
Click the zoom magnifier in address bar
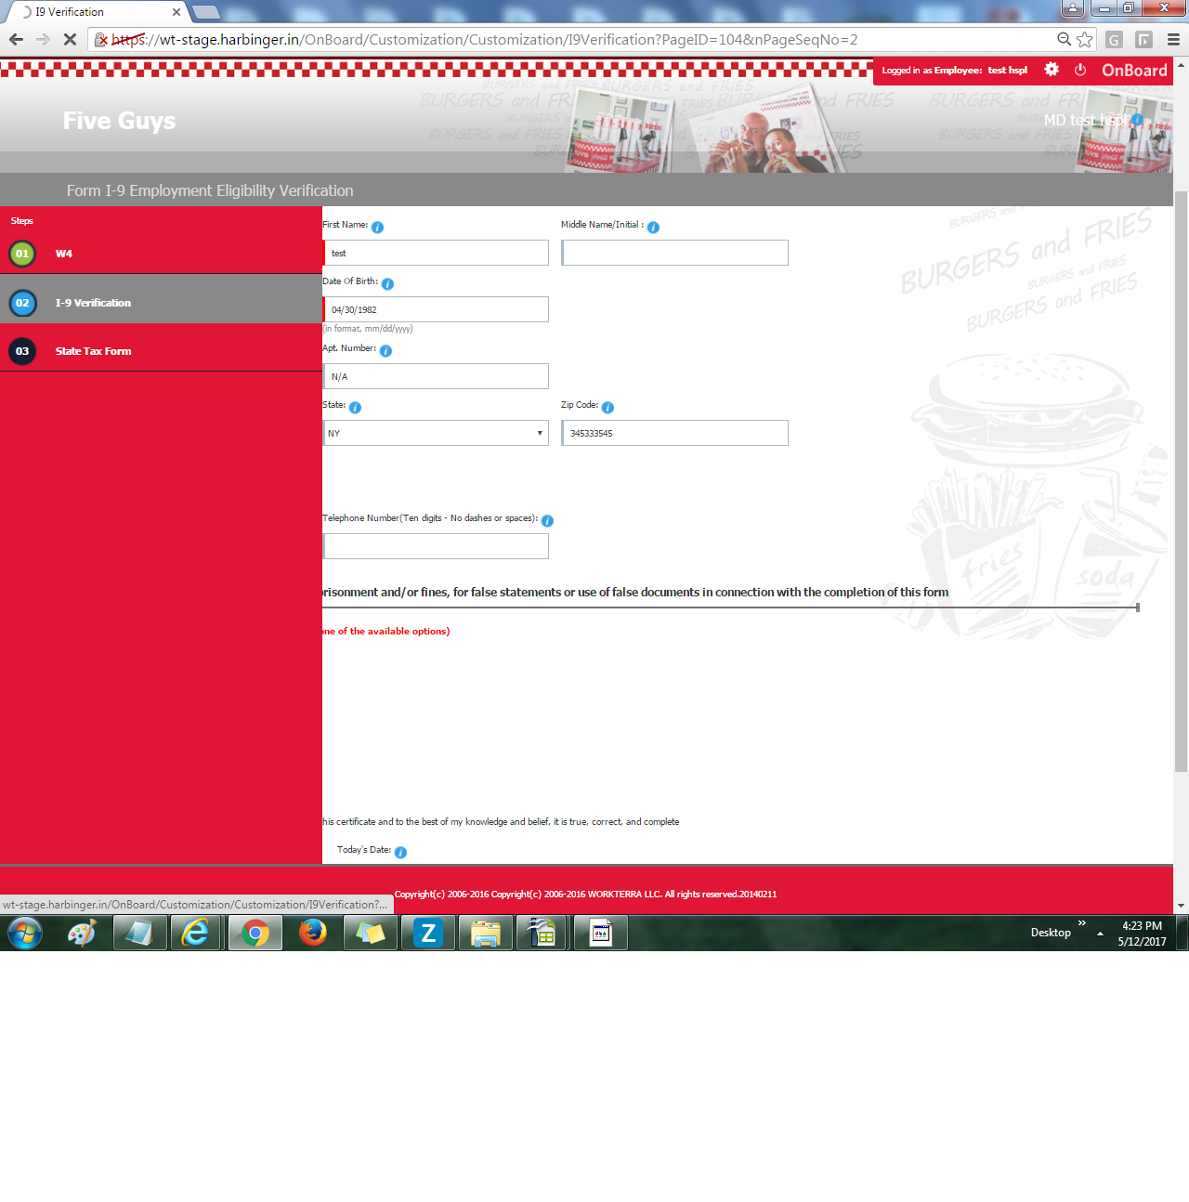1065,39
